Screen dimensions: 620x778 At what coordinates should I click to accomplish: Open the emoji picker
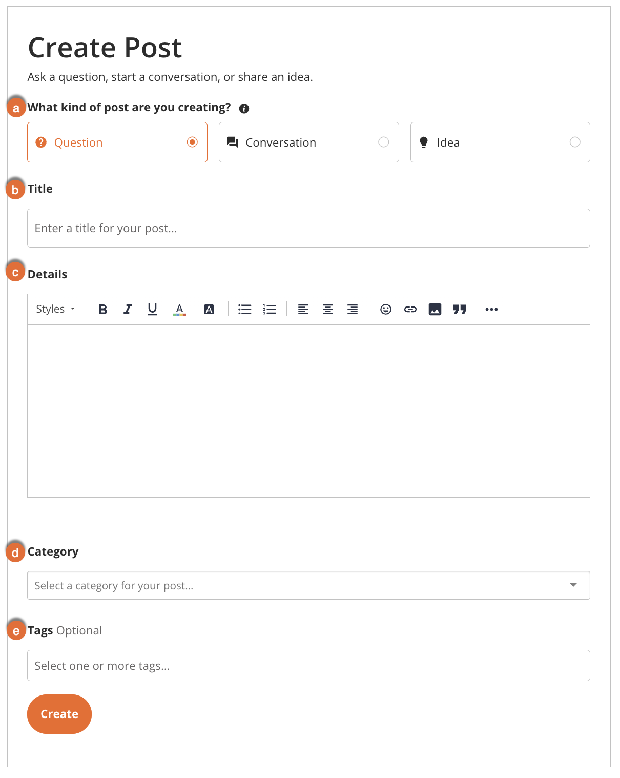386,309
